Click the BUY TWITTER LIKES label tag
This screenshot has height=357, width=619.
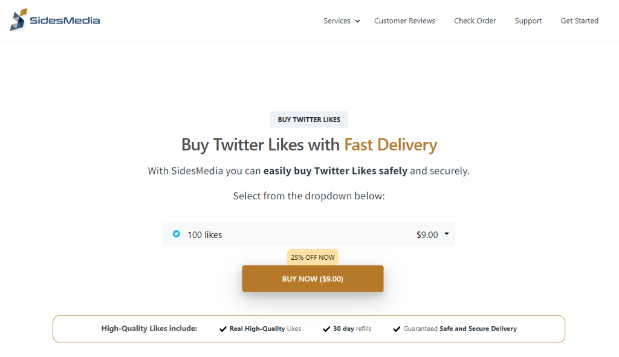tap(309, 120)
